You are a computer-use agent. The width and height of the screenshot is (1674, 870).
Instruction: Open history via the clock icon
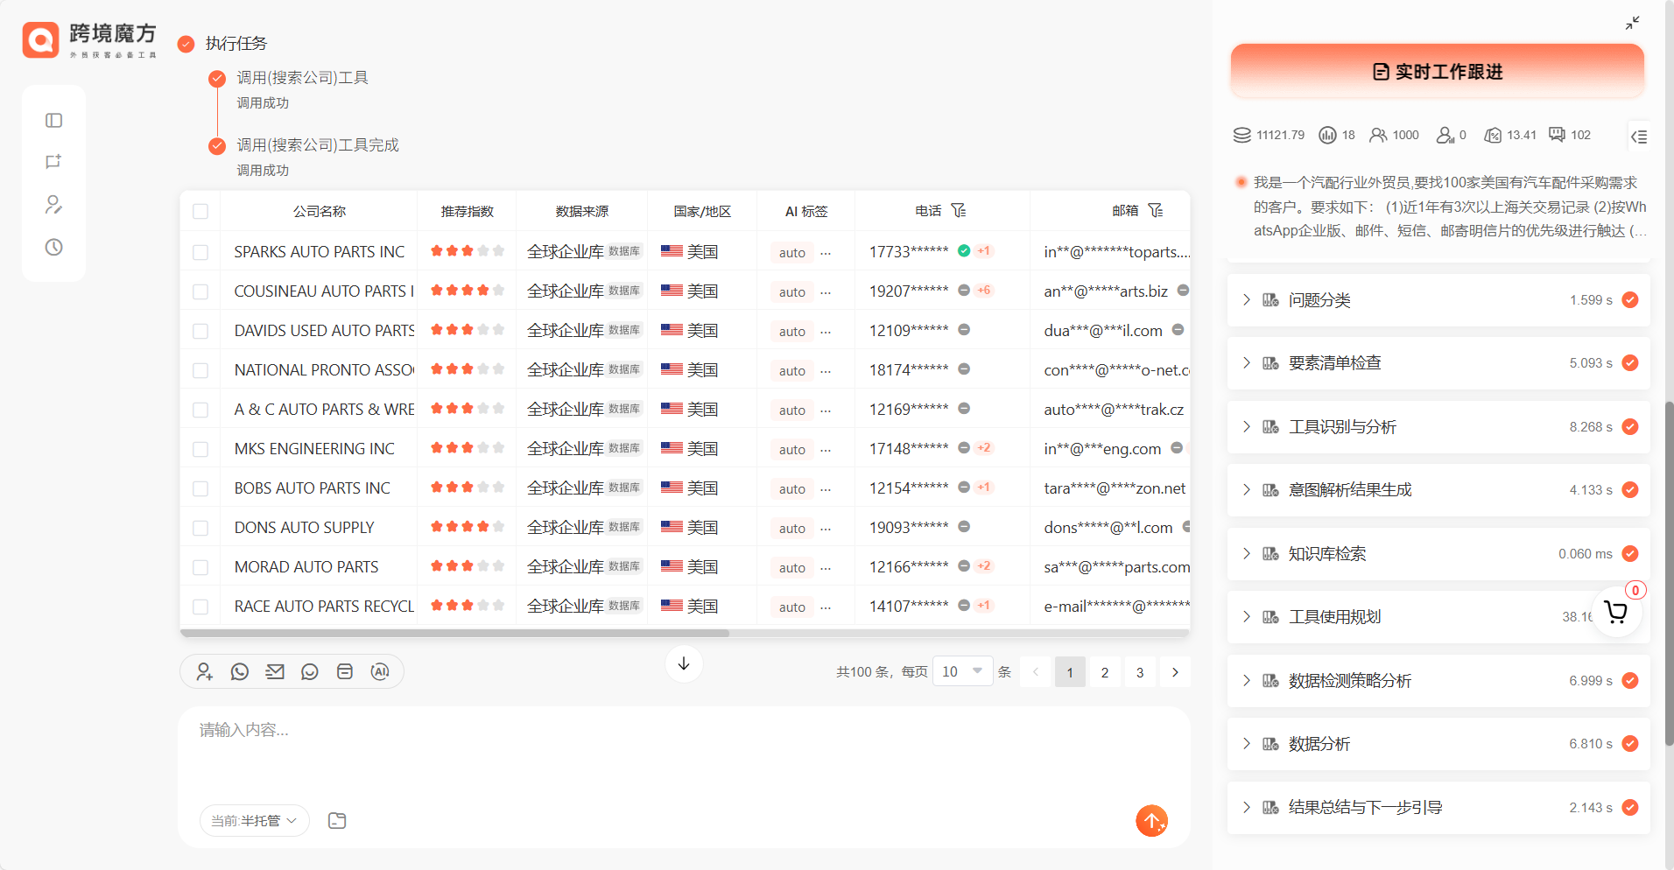[53, 247]
